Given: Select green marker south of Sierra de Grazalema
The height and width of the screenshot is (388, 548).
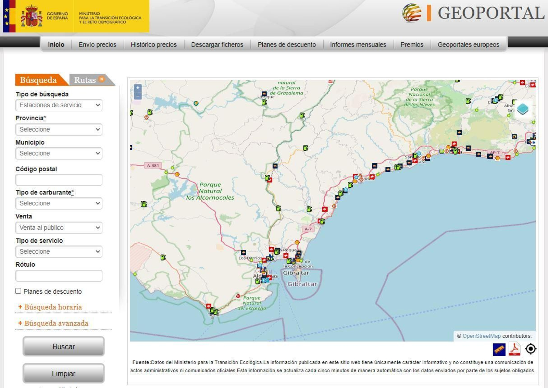Looking at the screenshot, I should coord(302,116).
